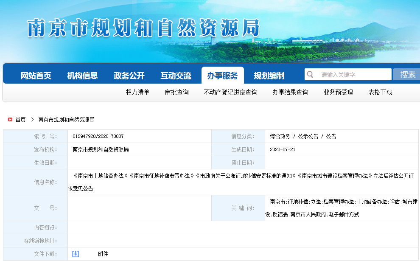Click the site title banner 南京市规划和自然资源局
The width and height of the screenshot is (420, 261).
coord(143,28)
